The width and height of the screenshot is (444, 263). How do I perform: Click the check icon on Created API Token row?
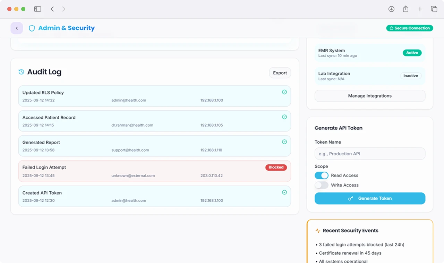point(284,192)
